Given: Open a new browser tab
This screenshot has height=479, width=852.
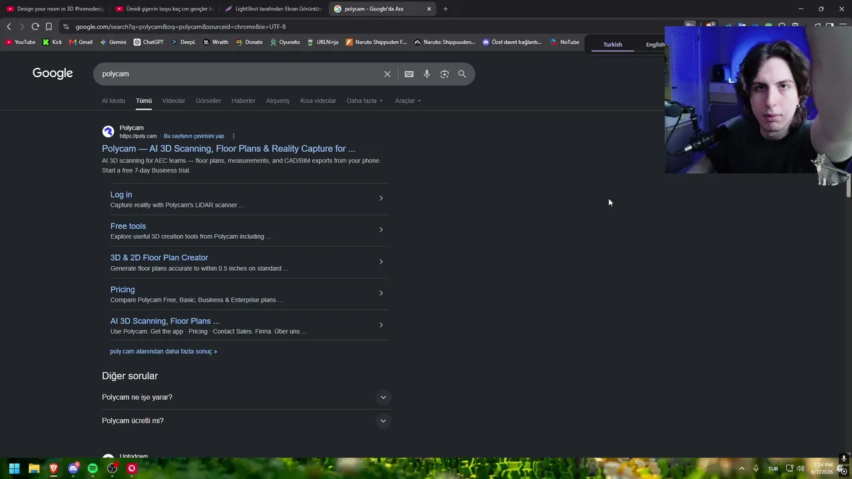Looking at the screenshot, I should (445, 9).
